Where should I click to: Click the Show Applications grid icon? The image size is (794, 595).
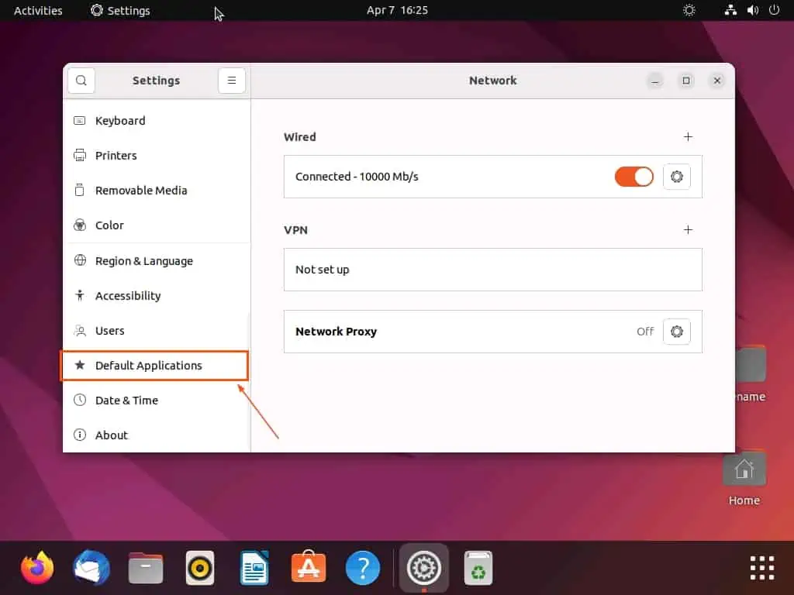(761, 568)
